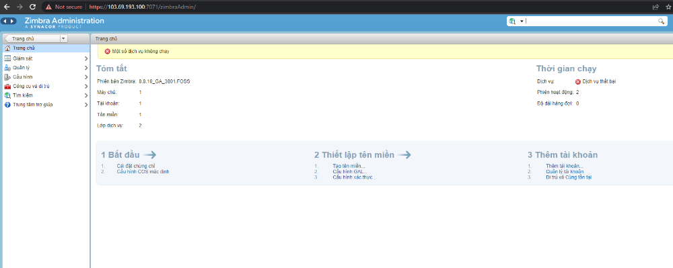Image resolution: width=673 pixels, height=268 pixels.
Task: Expand the Công cụ và di trú chevron
Action: 86,86
